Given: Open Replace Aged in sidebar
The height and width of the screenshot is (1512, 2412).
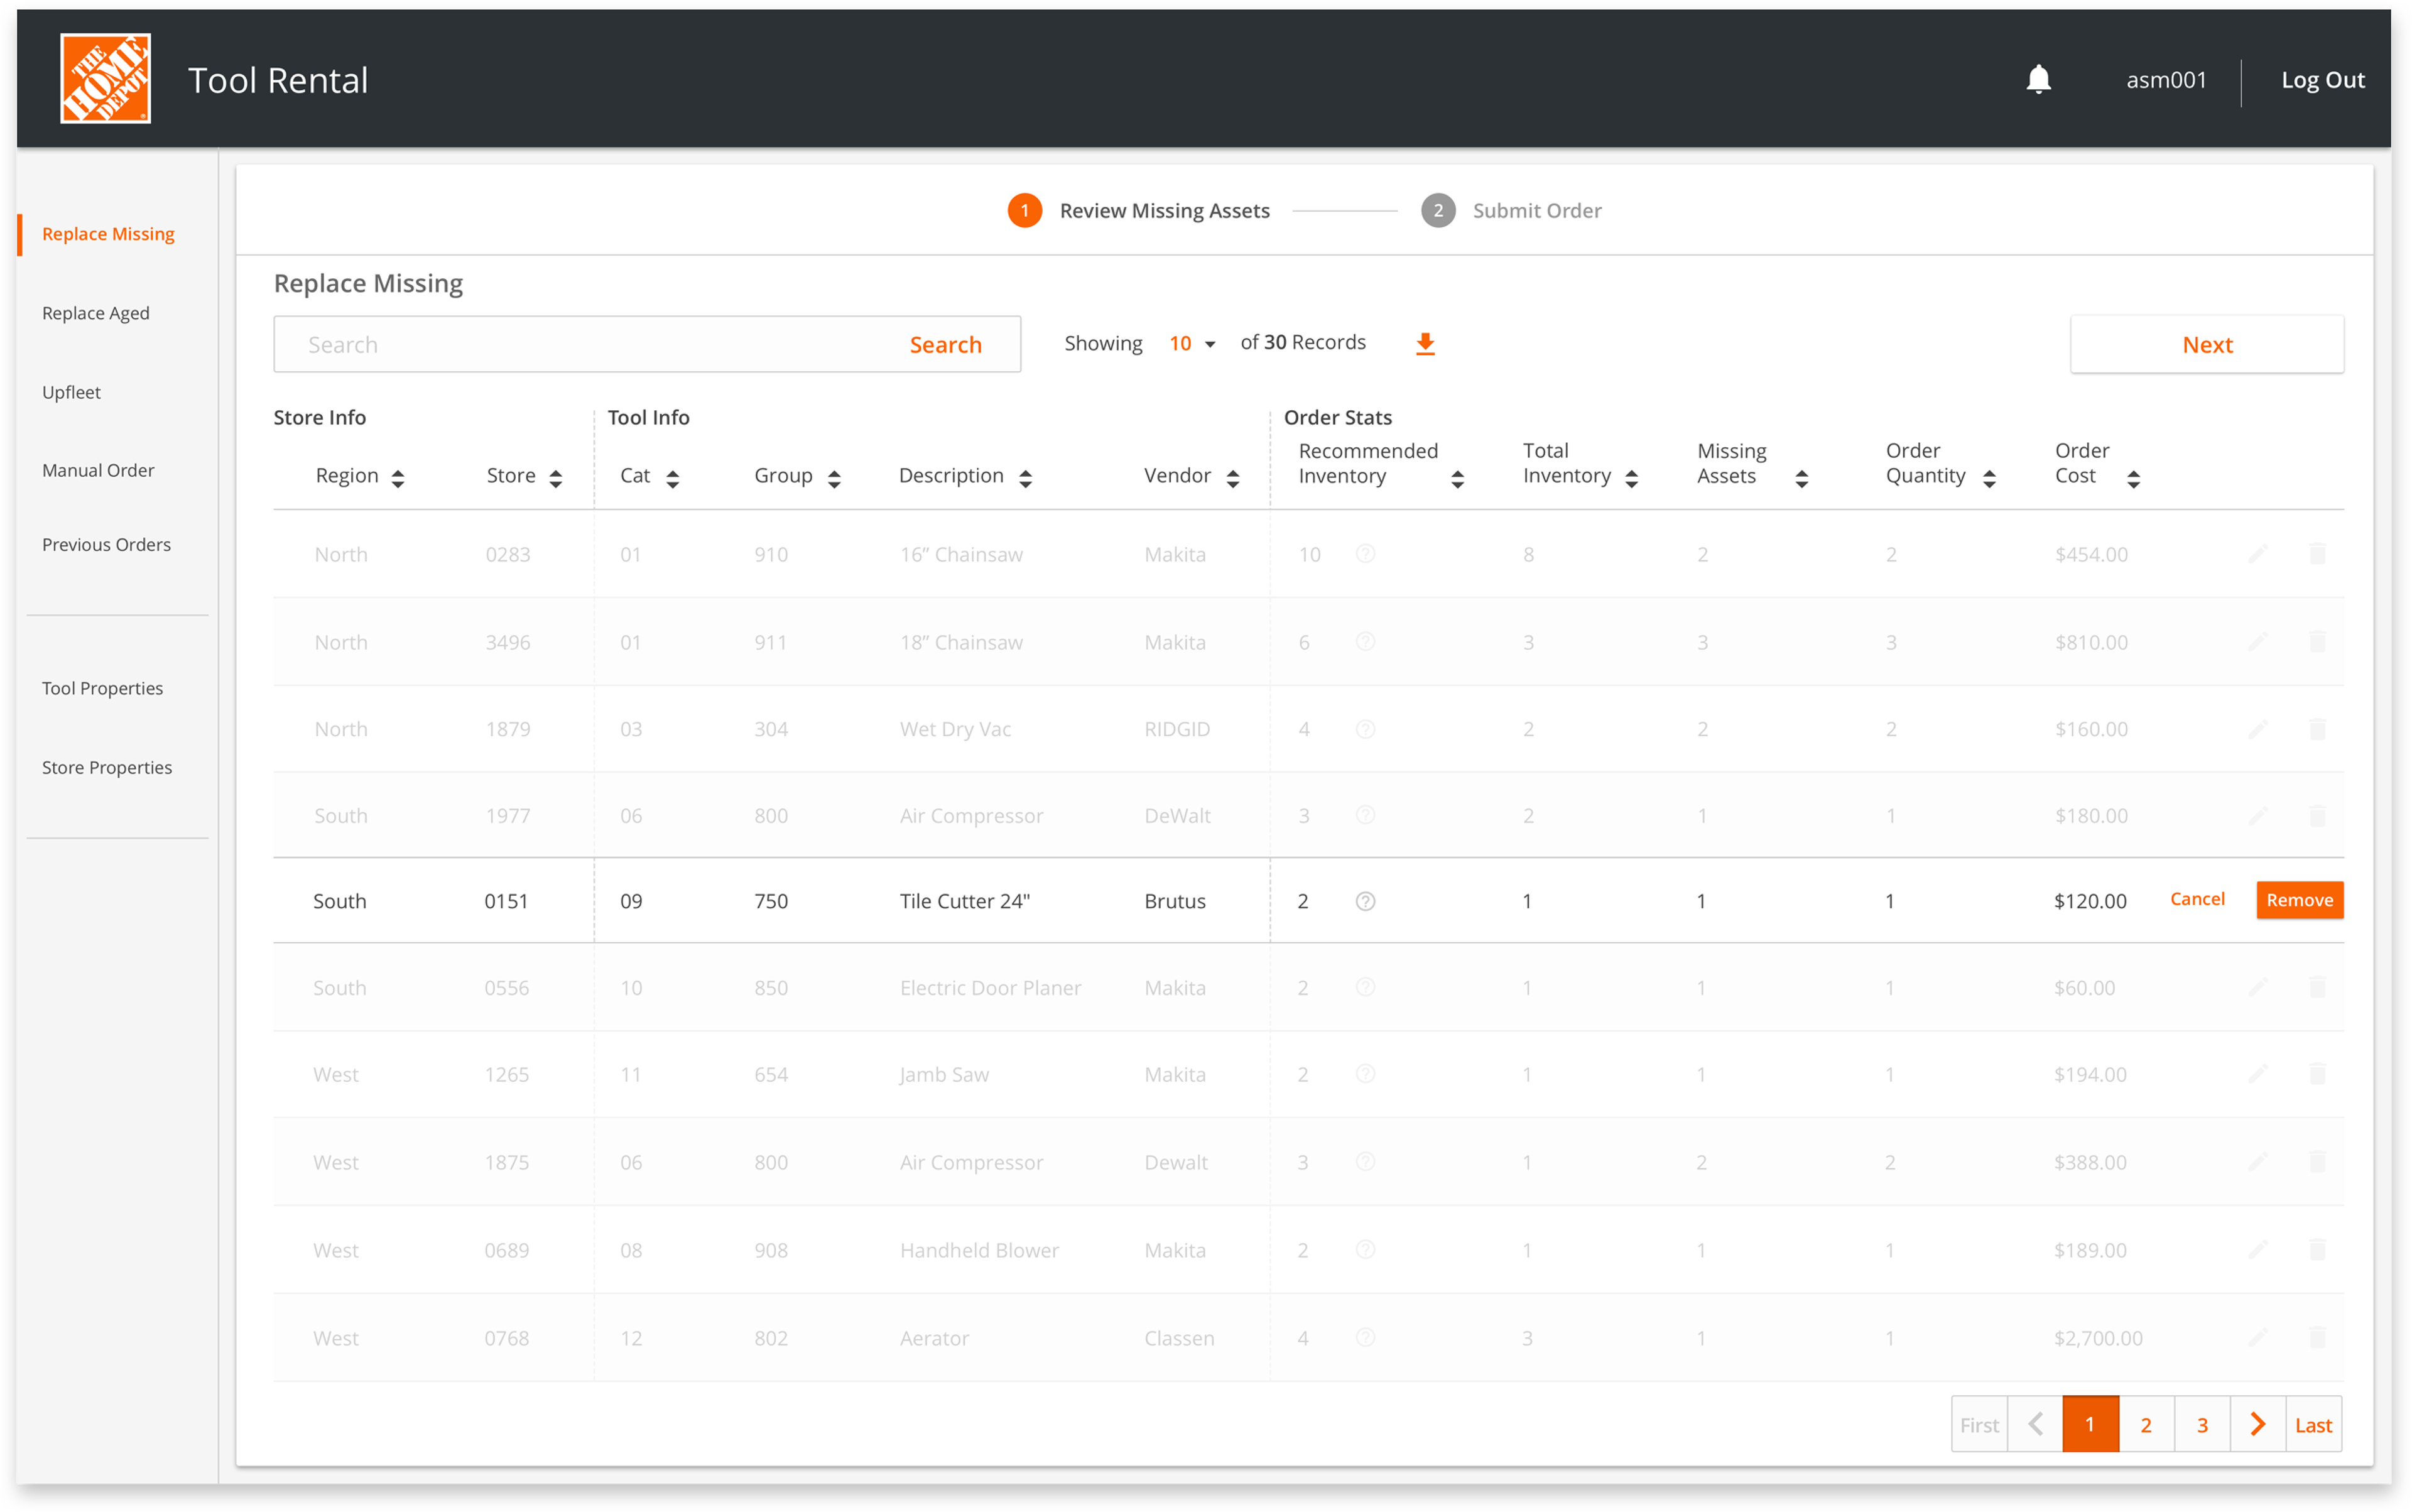Looking at the screenshot, I should (95, 313).
